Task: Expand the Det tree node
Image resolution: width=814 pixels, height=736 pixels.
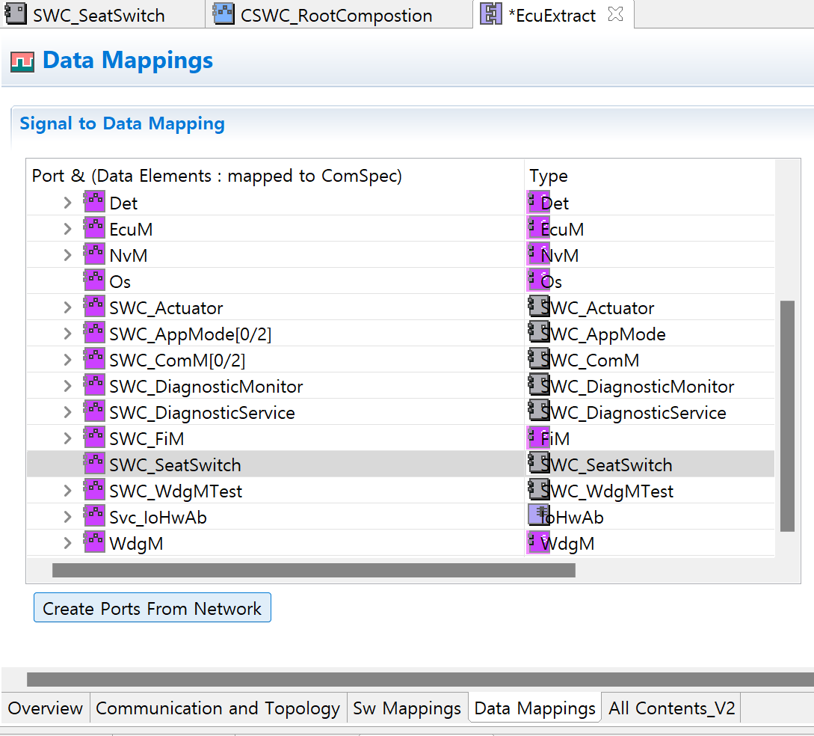Action: (x=67, y=203)
